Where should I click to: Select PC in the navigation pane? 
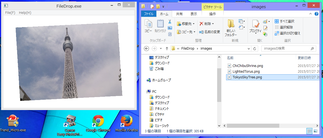151,92
